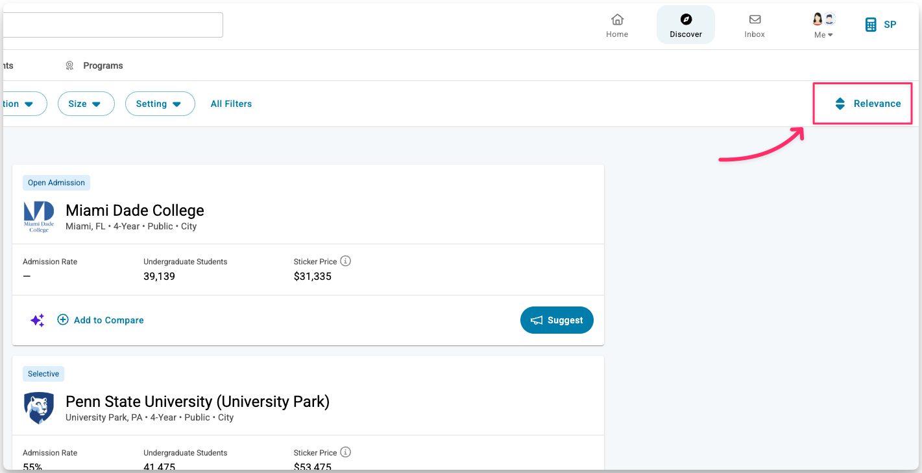Image resolution: width=922 pixels, height=473 pixels.
Task: Open Penn State University (University Park) title
Action: point(197,402)
